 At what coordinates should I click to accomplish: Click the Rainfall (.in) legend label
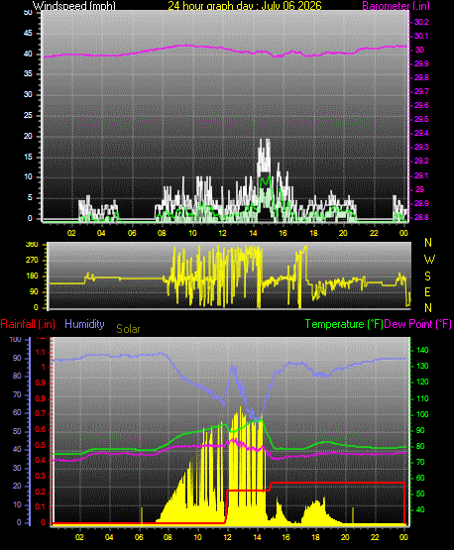click(28, 324)
